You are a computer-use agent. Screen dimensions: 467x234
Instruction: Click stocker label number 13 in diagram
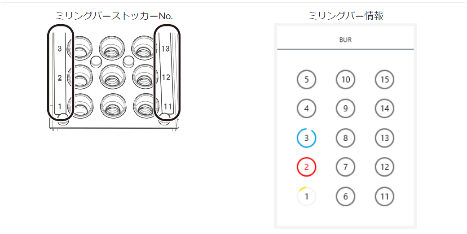tap(165, 48)
